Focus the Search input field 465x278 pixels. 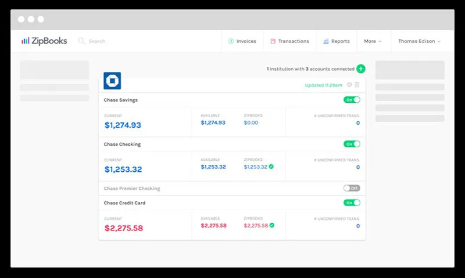[96, 41]
